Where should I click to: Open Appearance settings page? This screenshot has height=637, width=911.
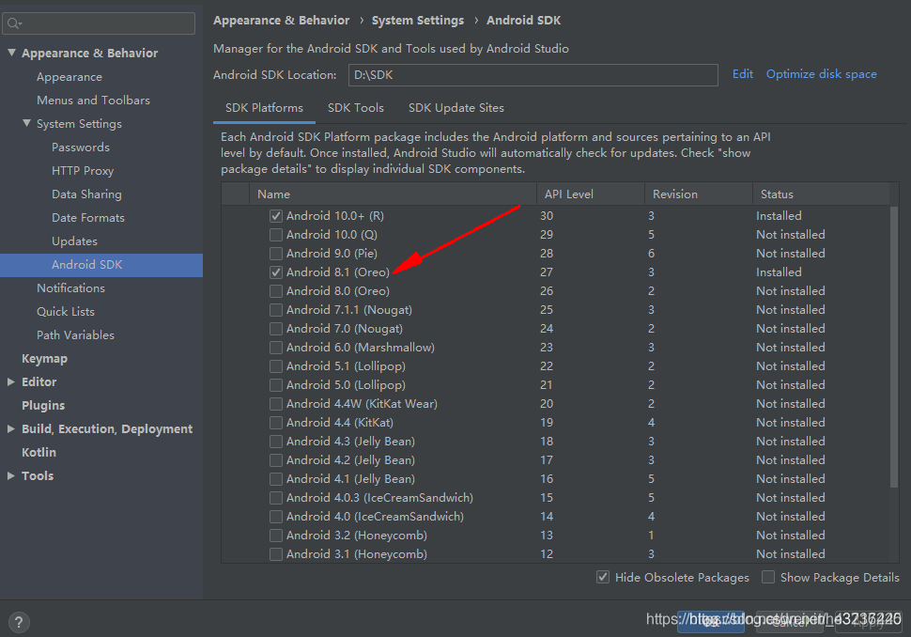click(x=69, y=77)
